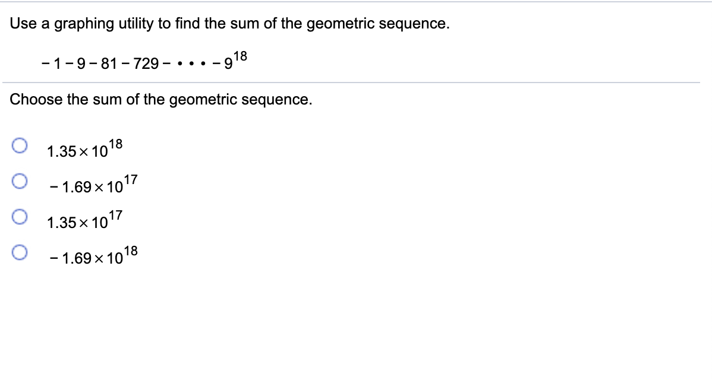This screenshot has height=380, width=712.
Task: Select the radio button for −1.69 × 10^17
Action: pyautogui.click(x=18, y=181)
